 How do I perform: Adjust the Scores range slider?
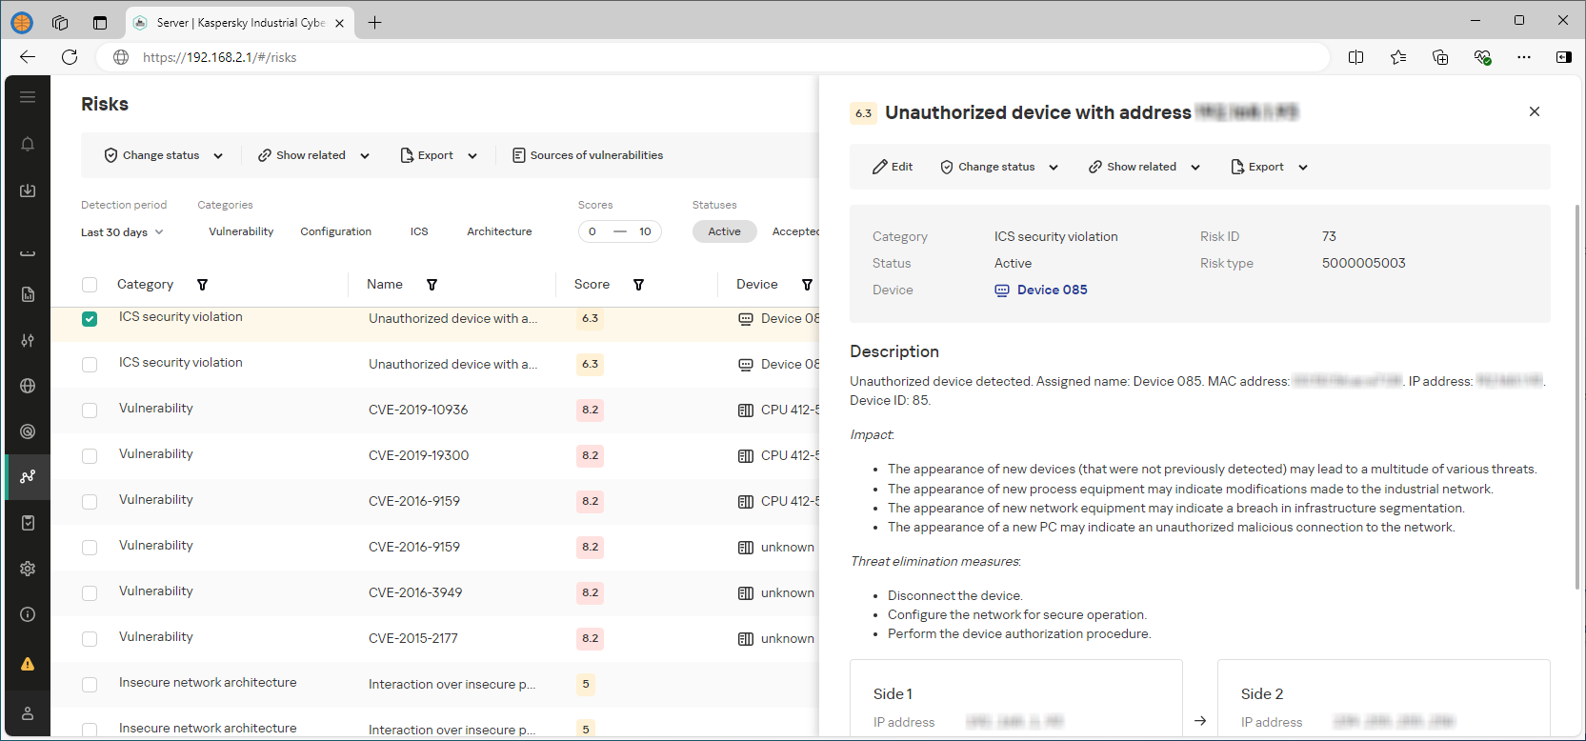coord(619,231)
